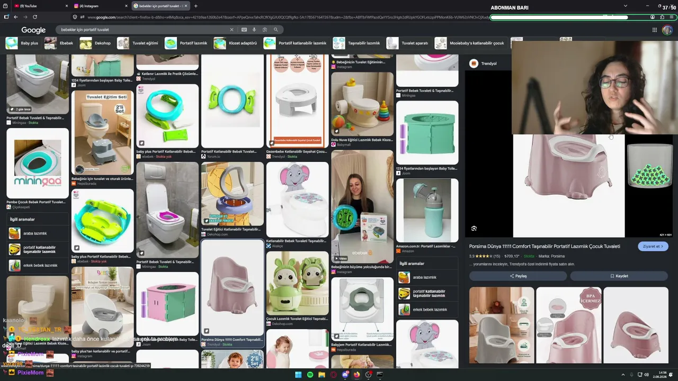
Task: Open OBS Studio from taskbar
Action: coord(368,375)
